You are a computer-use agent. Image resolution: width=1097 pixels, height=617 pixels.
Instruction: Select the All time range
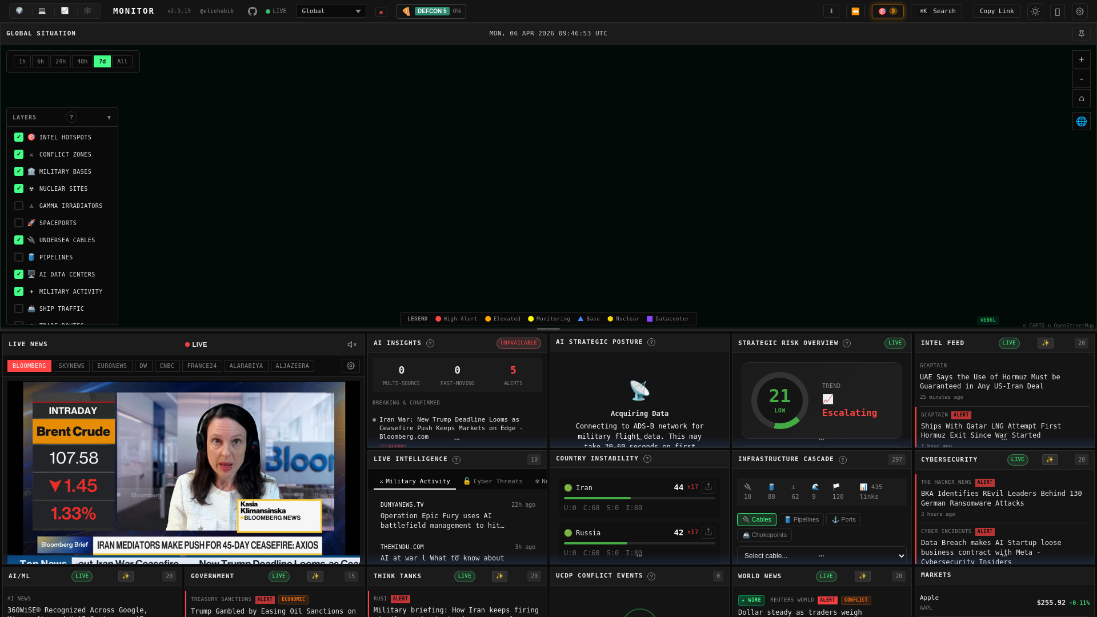[122, 61]
